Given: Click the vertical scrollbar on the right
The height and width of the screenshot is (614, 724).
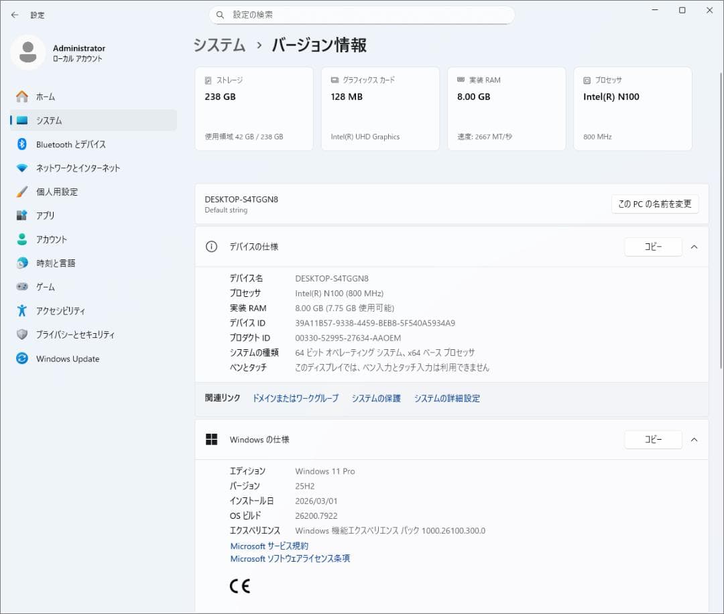Looking at the screenshot, I should 721,221.
